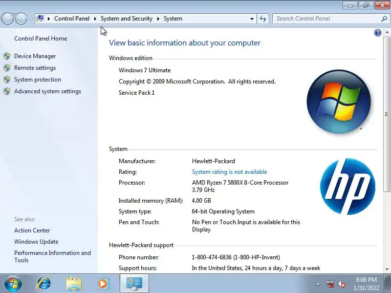Open System protection
This screenshot has height=293, width=391.
[x=38, y=80]
